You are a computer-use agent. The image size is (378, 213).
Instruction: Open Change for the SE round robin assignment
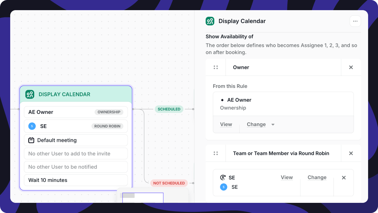[x=317, y=177]
